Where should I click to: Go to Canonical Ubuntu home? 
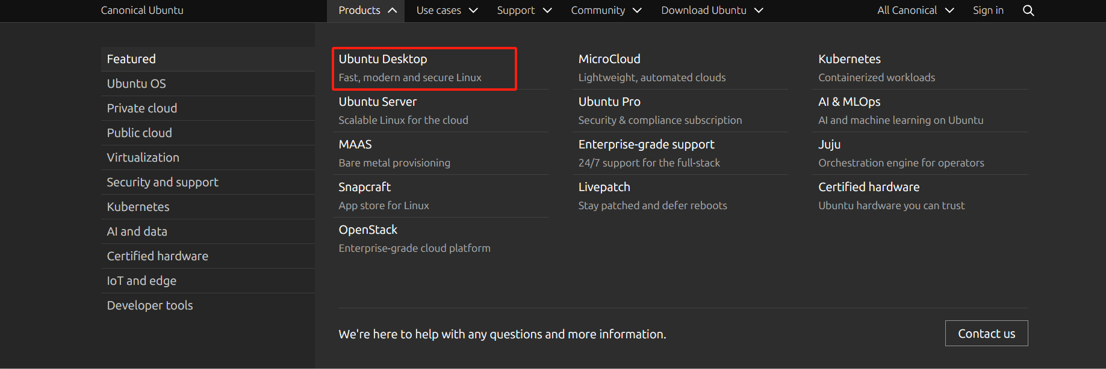coord(142,10)
